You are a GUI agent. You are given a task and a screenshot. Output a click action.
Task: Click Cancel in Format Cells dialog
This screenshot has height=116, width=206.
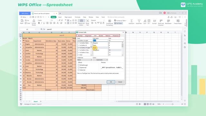click(120, 82)
